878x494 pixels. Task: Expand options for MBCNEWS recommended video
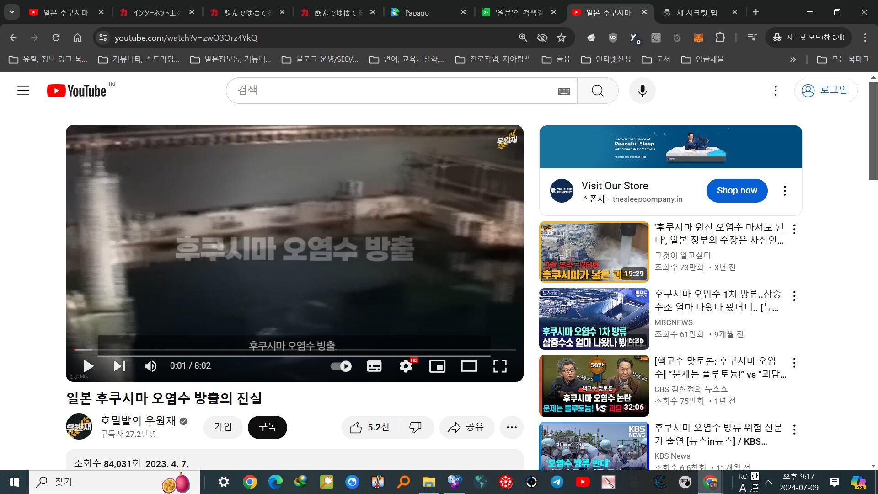794,296
